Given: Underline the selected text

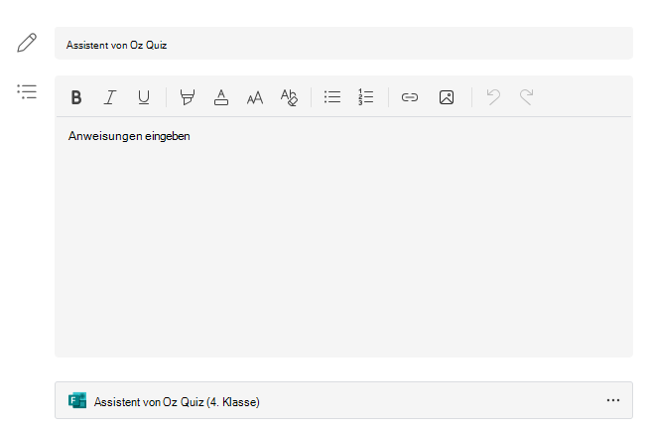Looking at the screenshot, I should [144, 97].
